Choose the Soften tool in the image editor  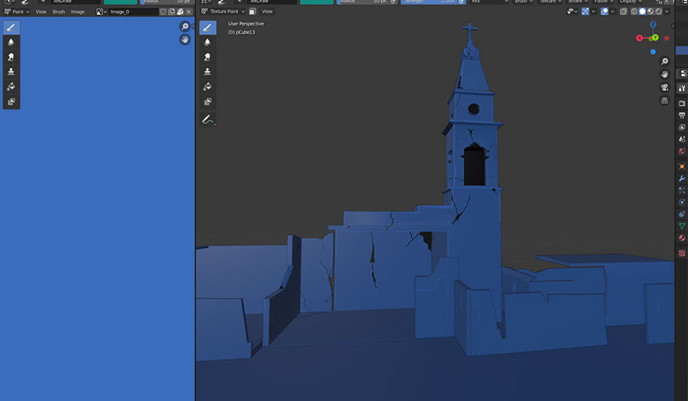(x=11, y=42)
